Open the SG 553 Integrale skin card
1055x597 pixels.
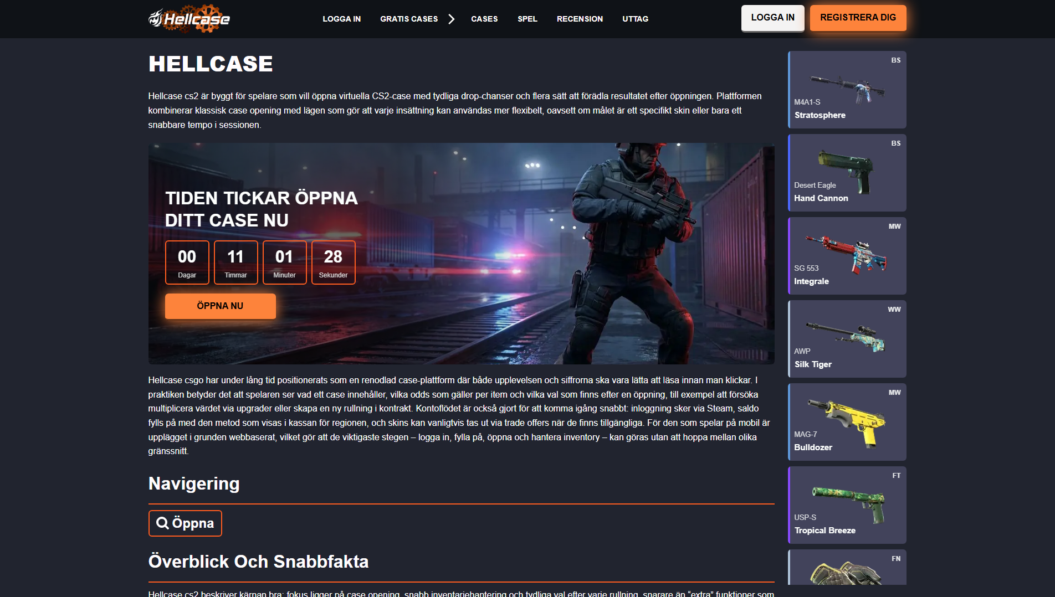pos(847,256)
